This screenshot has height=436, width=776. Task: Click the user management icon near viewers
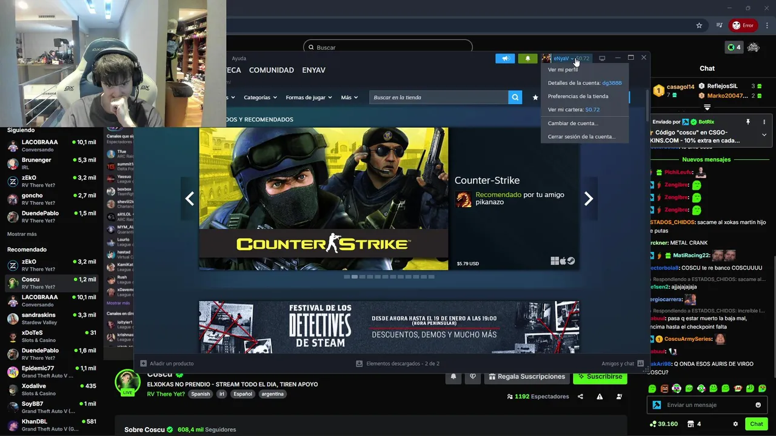pos(619,397)
